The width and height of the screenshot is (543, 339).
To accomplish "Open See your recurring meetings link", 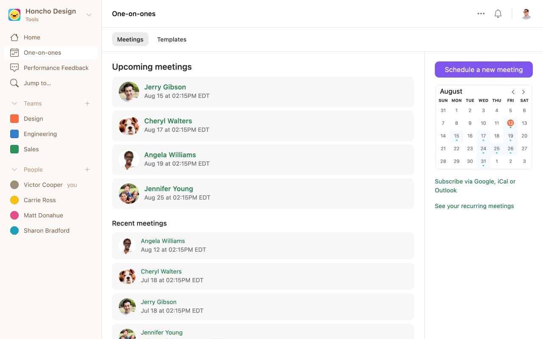I will (474, 206).
